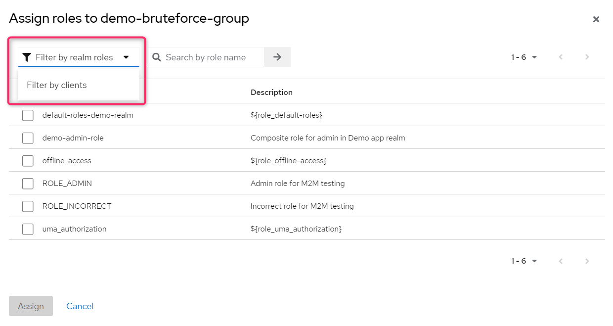This screenshot has height=326, width=613.
Task: Click the ROLE_ADMIN role name
Action: (67, 184)
